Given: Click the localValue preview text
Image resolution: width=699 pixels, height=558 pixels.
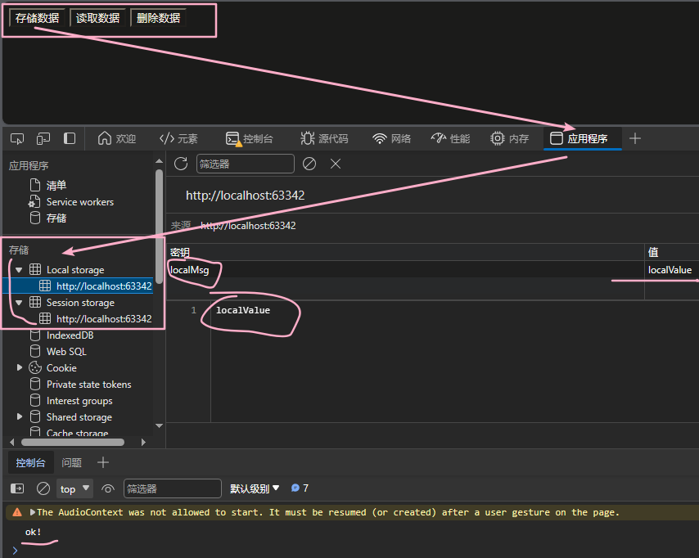Looking at the screenshot, I should point(243,310).
